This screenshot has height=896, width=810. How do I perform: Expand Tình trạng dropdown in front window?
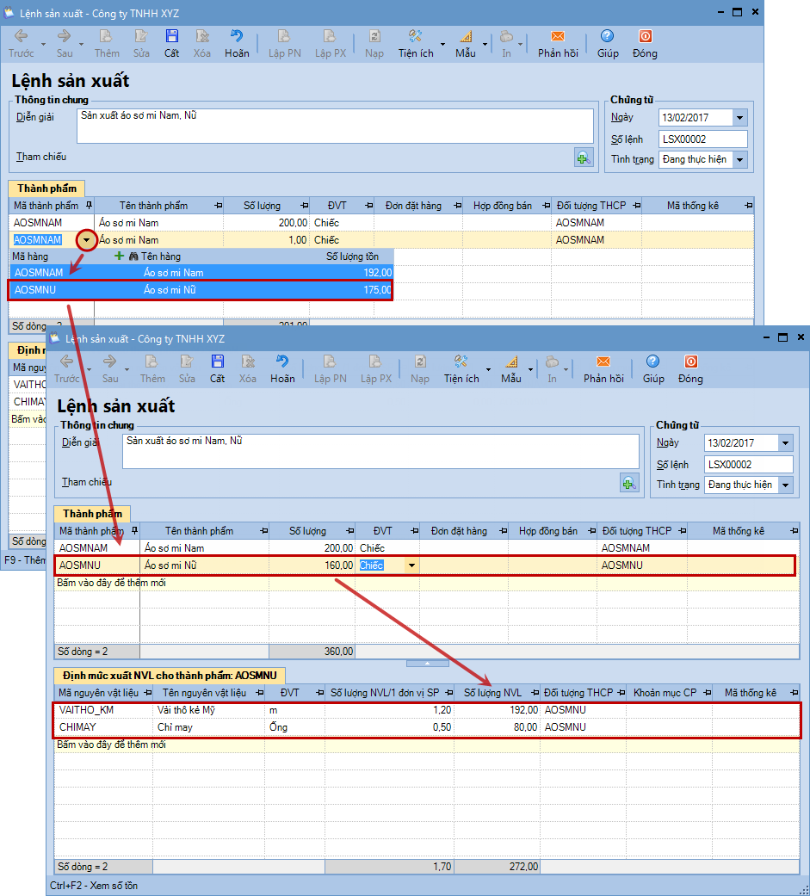(x=784, y=485)
